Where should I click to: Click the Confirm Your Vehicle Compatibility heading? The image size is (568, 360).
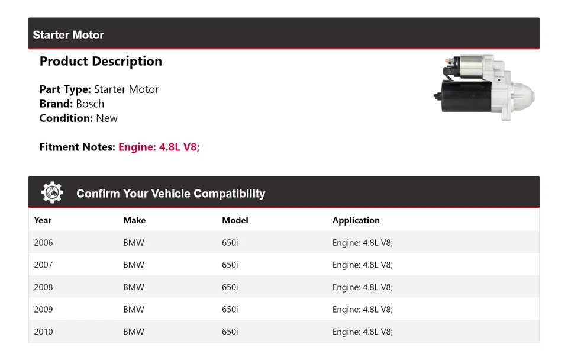pos(170,194)
